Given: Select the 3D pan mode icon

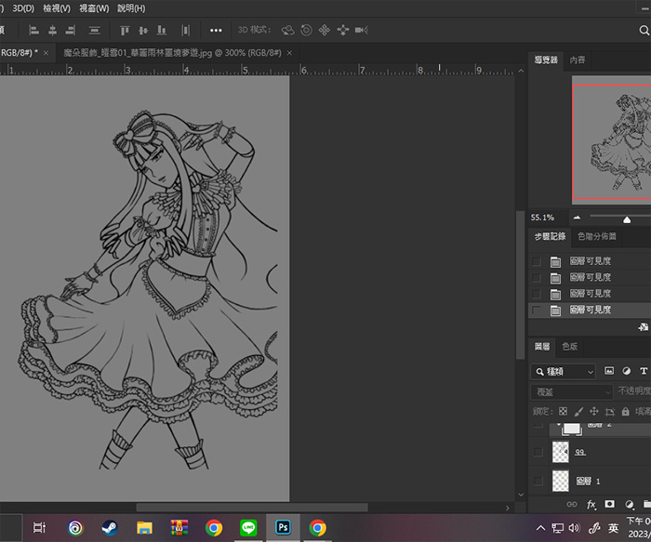Looking at the screenshot, I should point(325,31).
